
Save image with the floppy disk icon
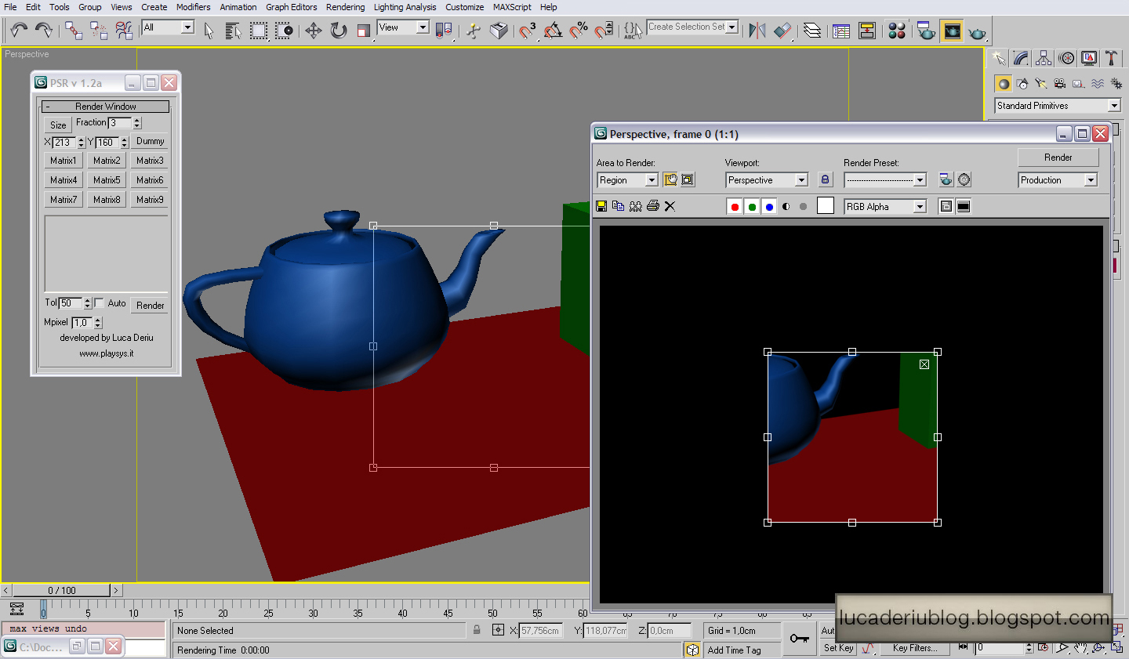pyautogui.click(x=601, y=206)
